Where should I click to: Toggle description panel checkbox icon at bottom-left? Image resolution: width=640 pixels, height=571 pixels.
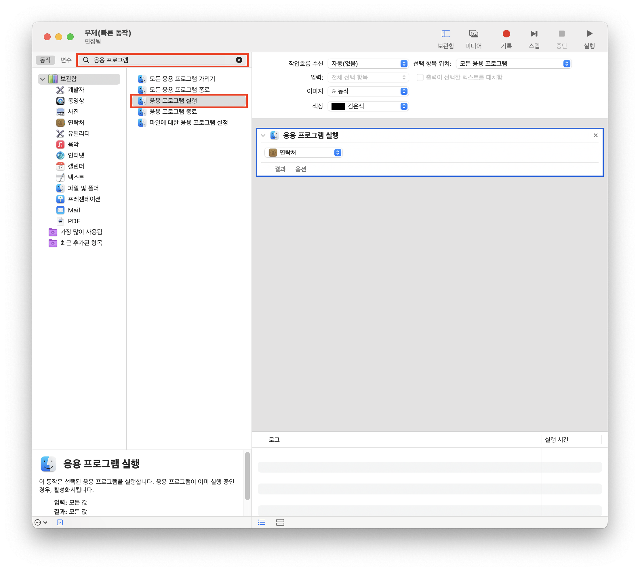60,522
